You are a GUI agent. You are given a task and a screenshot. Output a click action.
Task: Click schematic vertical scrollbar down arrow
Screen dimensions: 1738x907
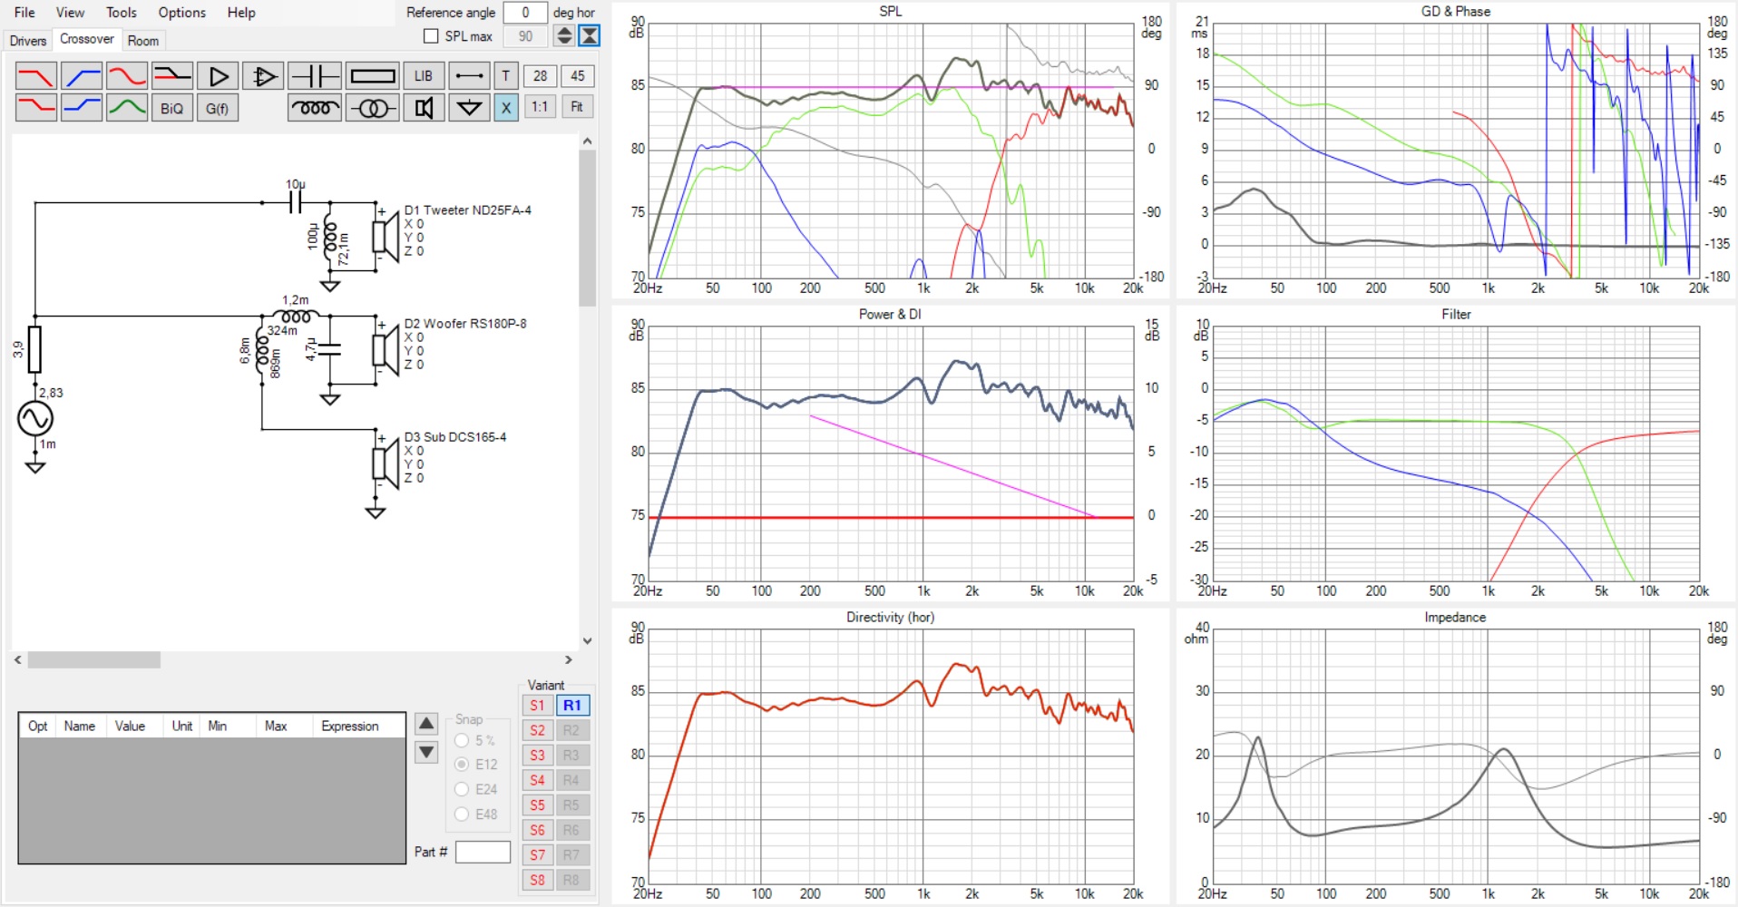point(587,640)
